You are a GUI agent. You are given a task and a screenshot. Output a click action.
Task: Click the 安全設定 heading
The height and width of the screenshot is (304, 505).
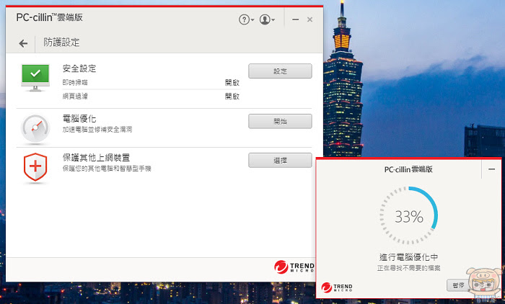79,68
